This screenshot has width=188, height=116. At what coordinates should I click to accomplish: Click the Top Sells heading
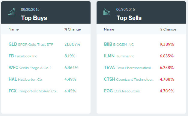pos(129,18)
